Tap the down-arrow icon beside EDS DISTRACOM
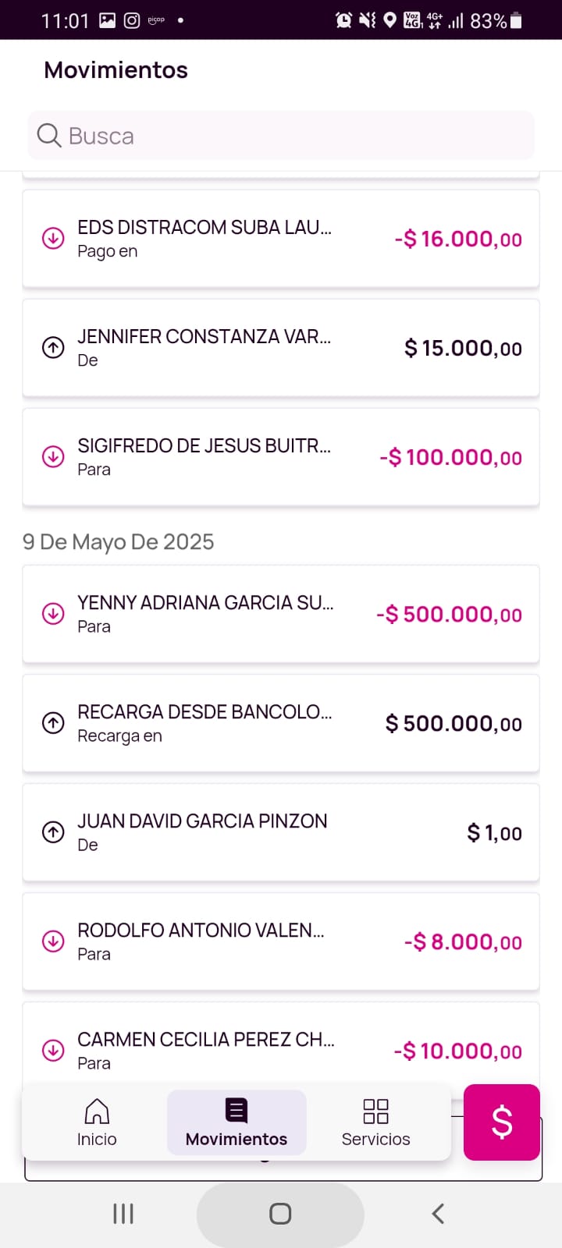The width and height of the screenshot is (562, 1248). pyautogui.click(x=53, y=238)
